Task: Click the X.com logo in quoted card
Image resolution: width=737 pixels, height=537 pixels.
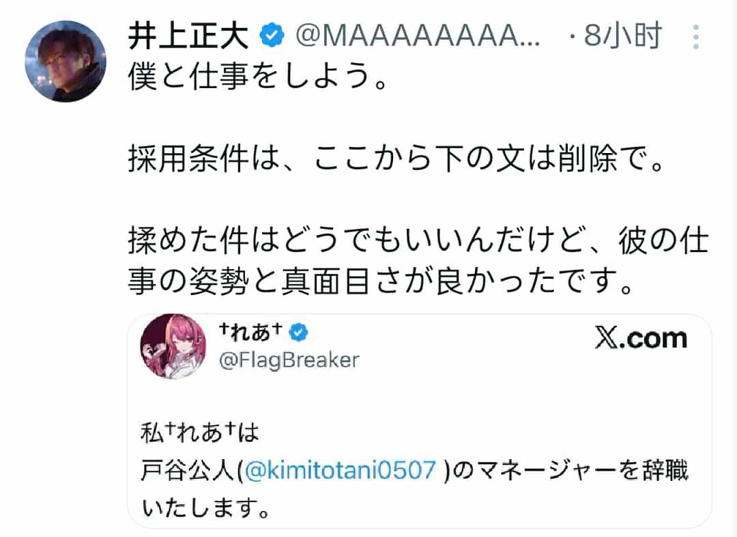Action: (x=640, y=338)
